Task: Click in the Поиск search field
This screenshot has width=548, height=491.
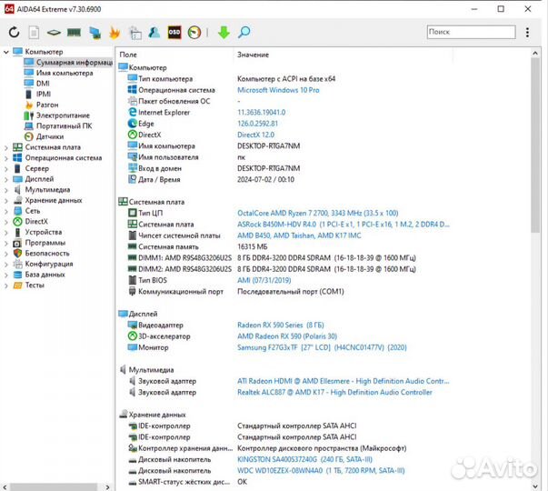Action: tap(471, 32)
